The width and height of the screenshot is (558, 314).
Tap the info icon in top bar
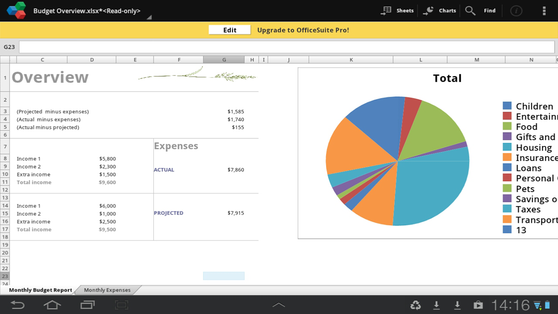click(x=516, y=10)
